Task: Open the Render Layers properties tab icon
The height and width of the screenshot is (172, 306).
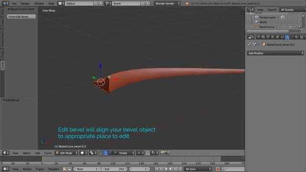Action: [263, 37]
